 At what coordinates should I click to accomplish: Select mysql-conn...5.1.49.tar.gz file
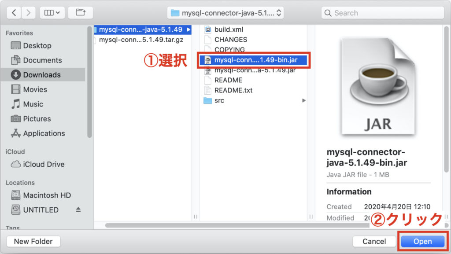143,40
